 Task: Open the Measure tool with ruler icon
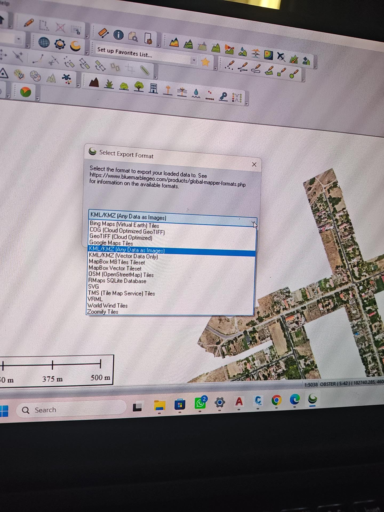(103, 33)
